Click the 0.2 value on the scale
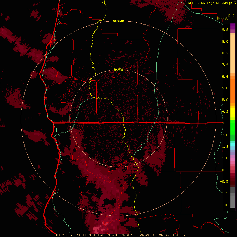Viewport: 237px width, 237px height. [225, 170]
